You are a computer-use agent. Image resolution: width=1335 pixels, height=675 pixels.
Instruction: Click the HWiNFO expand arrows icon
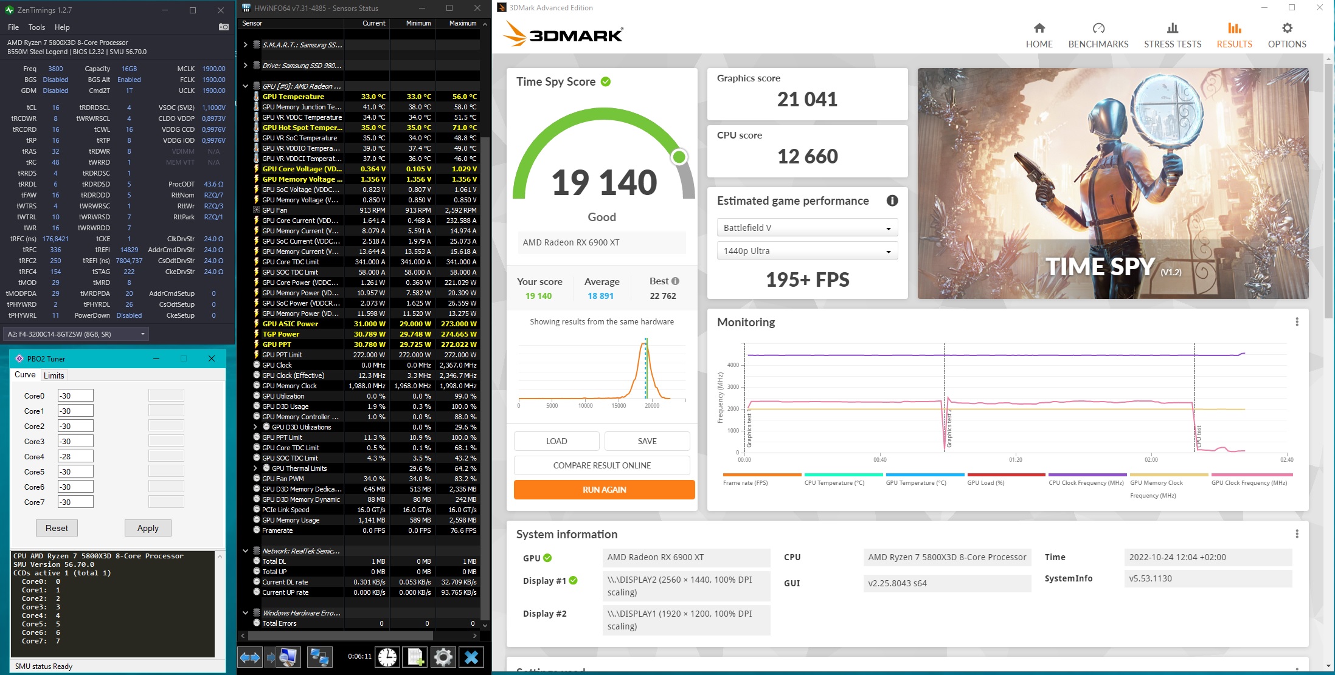[250, 657]
